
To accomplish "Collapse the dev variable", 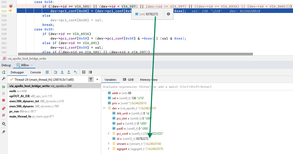I will click(x=104, y=108).
